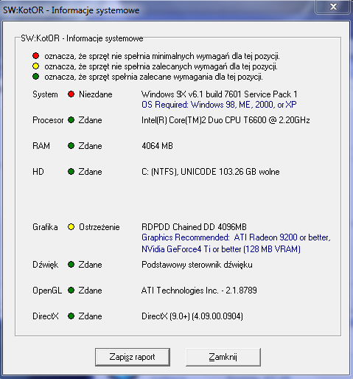Click the green status dot for DirectX
353x379 pixels.
(x=71, y=316)
